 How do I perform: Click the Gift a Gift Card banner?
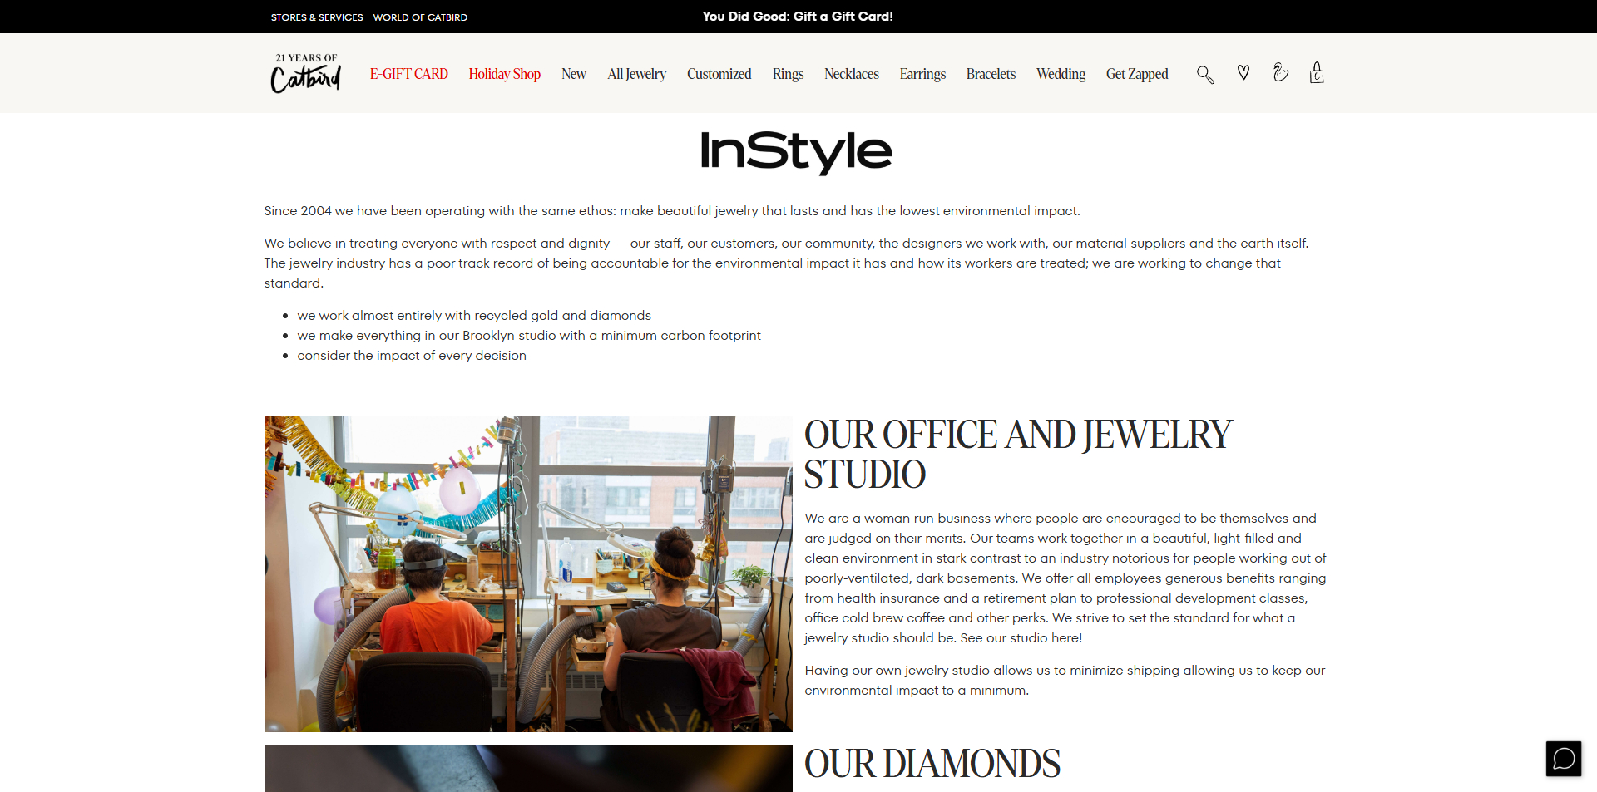click(x=798, y=17)
